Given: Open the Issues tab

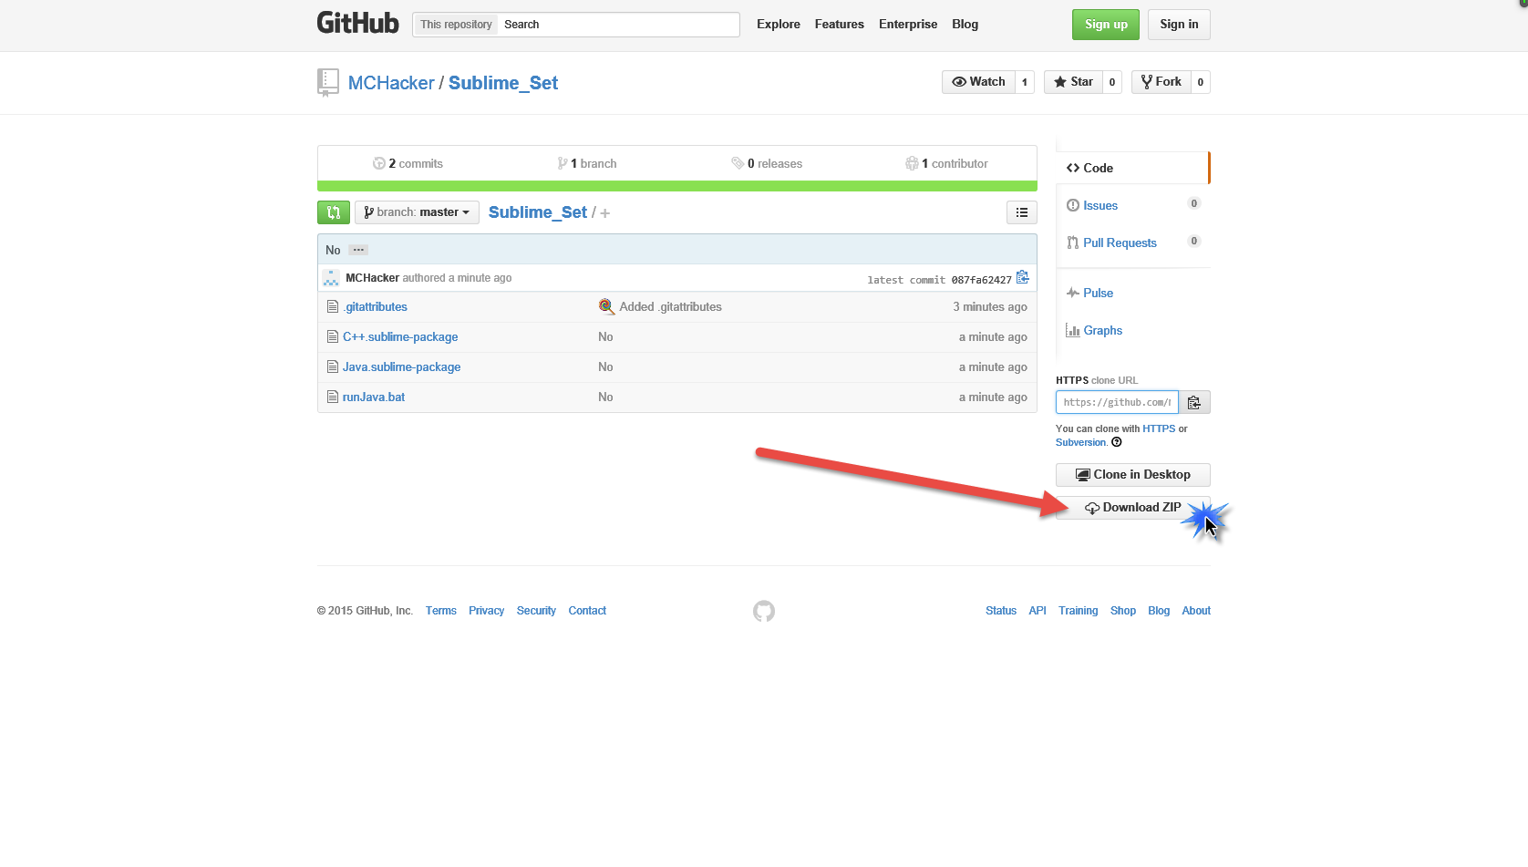Looking at the screenshot, I should [1132, 205].
